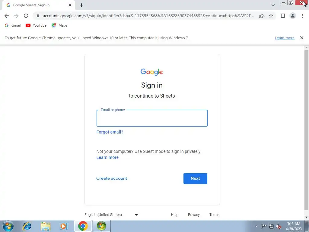This screenshot has height=232, width=309.
Task: Open Windows Explorer from taskbar
Action: (x=46, y=226)
